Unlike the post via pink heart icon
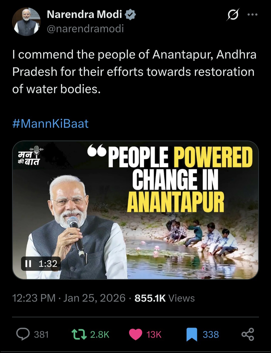The height and width of the screenshot is (353, 271). [135, 334]
